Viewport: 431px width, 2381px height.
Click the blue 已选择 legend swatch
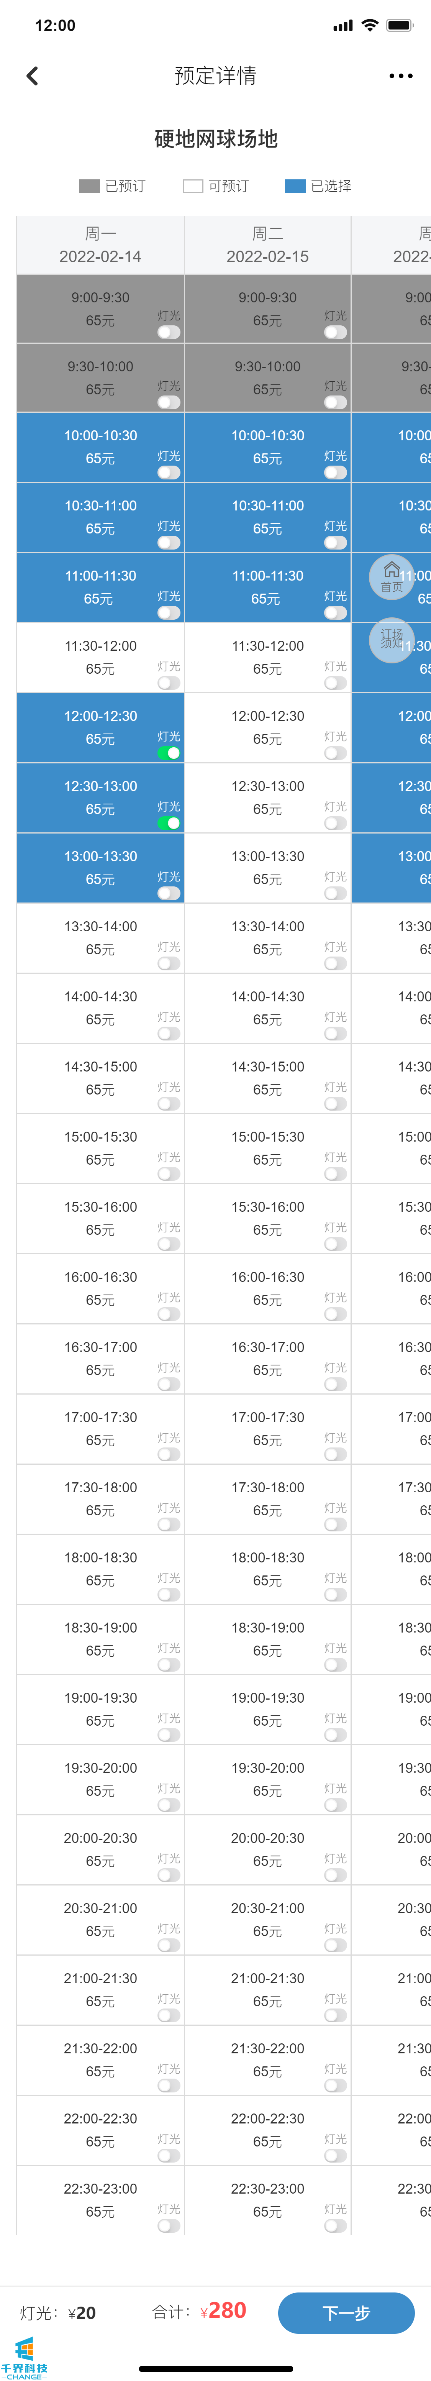[x=295, y=187]
